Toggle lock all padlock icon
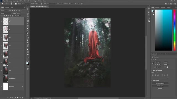This screenshot has height=99, width=177. point(12,16)
